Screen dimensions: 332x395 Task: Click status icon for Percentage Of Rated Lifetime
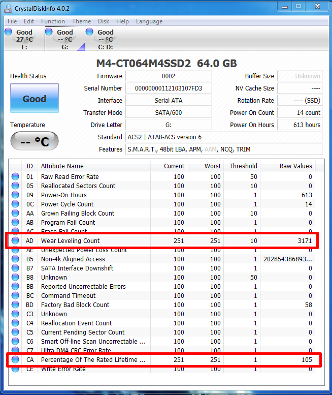click(x=15, y=359)
